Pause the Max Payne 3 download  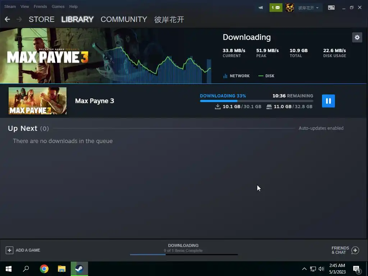click(x=328, y=101)
